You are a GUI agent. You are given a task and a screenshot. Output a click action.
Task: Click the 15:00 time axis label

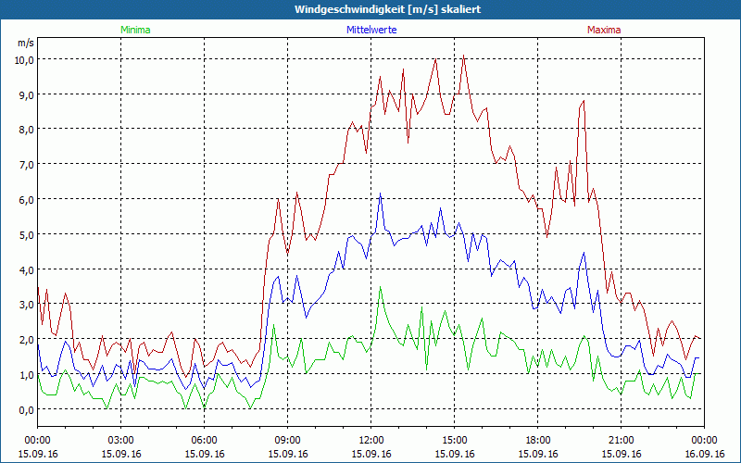[x=454, y=441]
